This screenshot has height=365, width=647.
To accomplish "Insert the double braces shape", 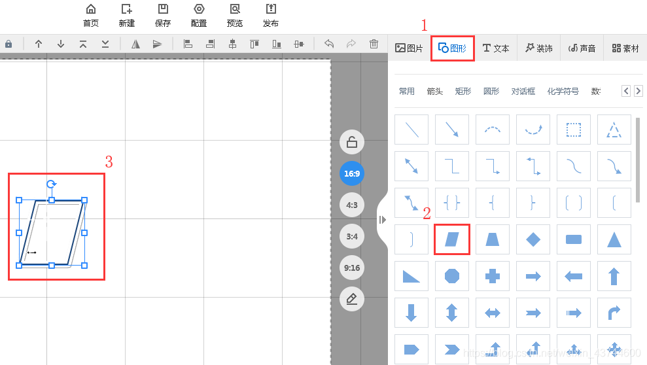I will point(452,203).
